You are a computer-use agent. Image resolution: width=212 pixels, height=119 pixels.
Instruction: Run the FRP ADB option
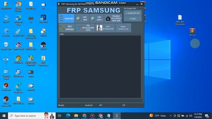coord(82,19)
